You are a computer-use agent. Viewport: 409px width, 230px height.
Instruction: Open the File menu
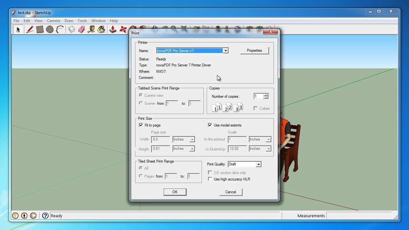click(16, 20)
